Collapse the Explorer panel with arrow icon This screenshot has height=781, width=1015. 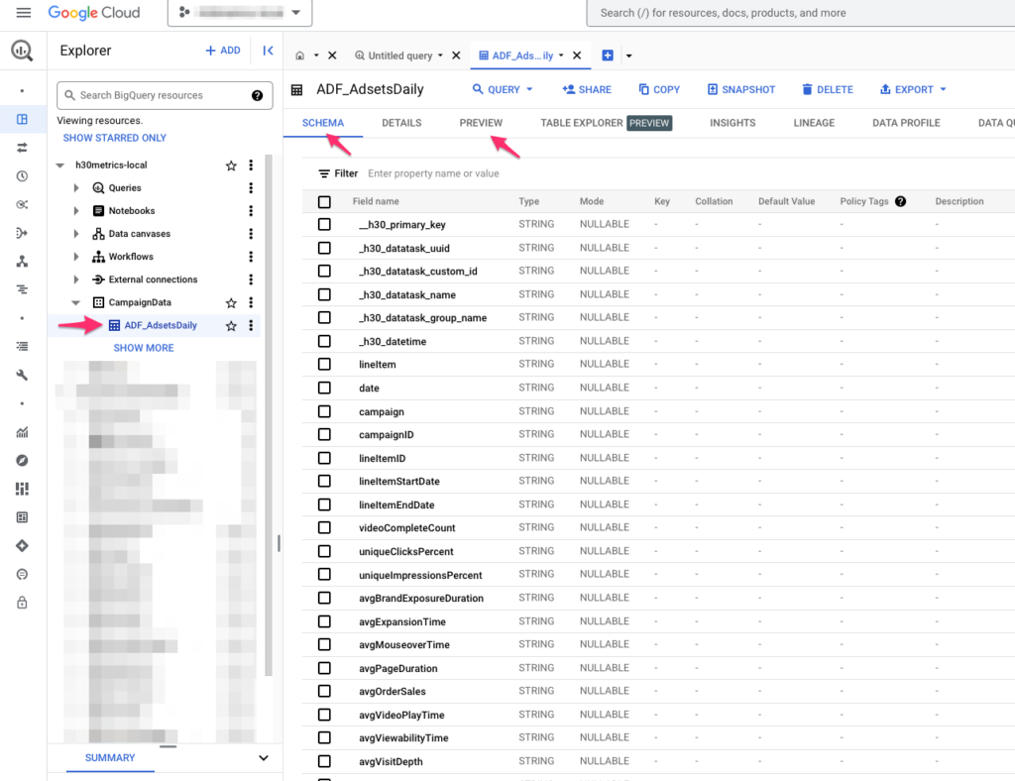tap(268, 51)
